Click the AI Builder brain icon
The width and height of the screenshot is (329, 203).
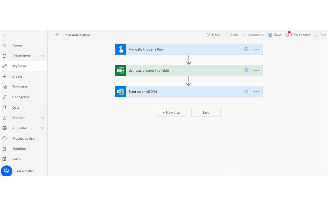click(5, 128)
